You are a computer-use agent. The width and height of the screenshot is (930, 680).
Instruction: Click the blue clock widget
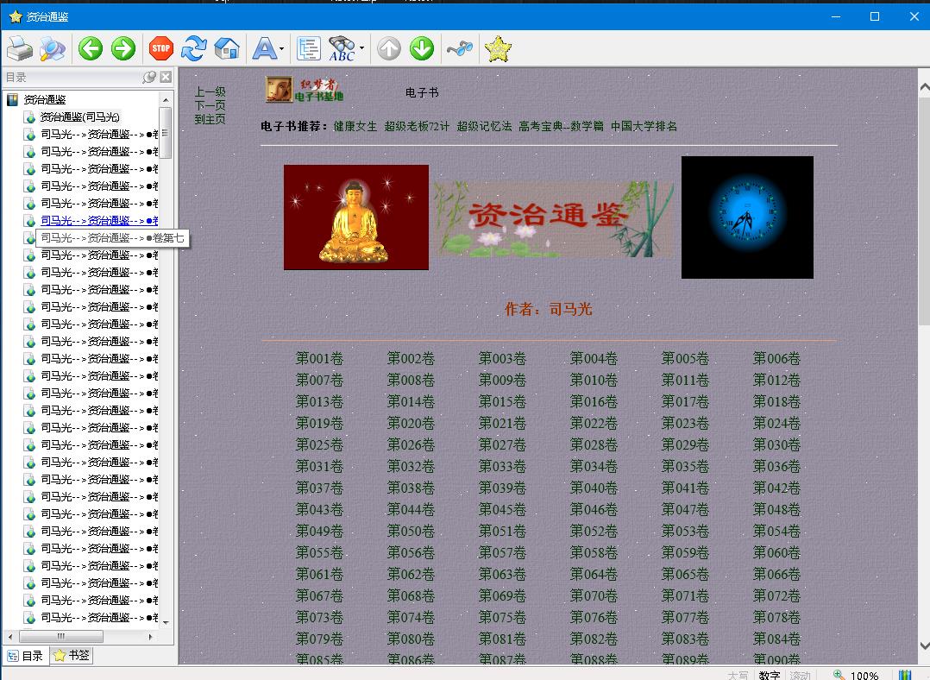tap(747, 217)
